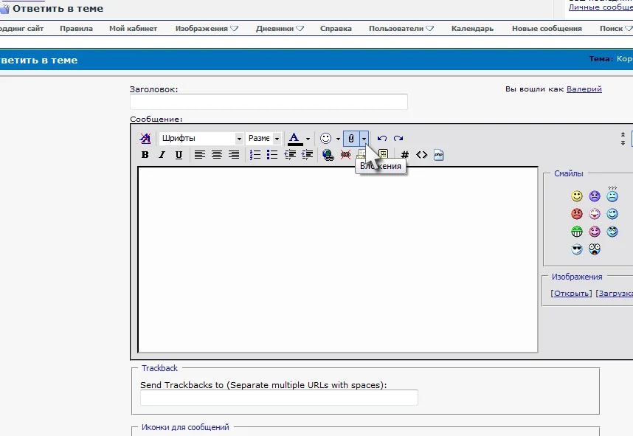Wrap selection in PHP tags
The height and width of the screenshot is (436, 633).
click(x=438, y=155)
